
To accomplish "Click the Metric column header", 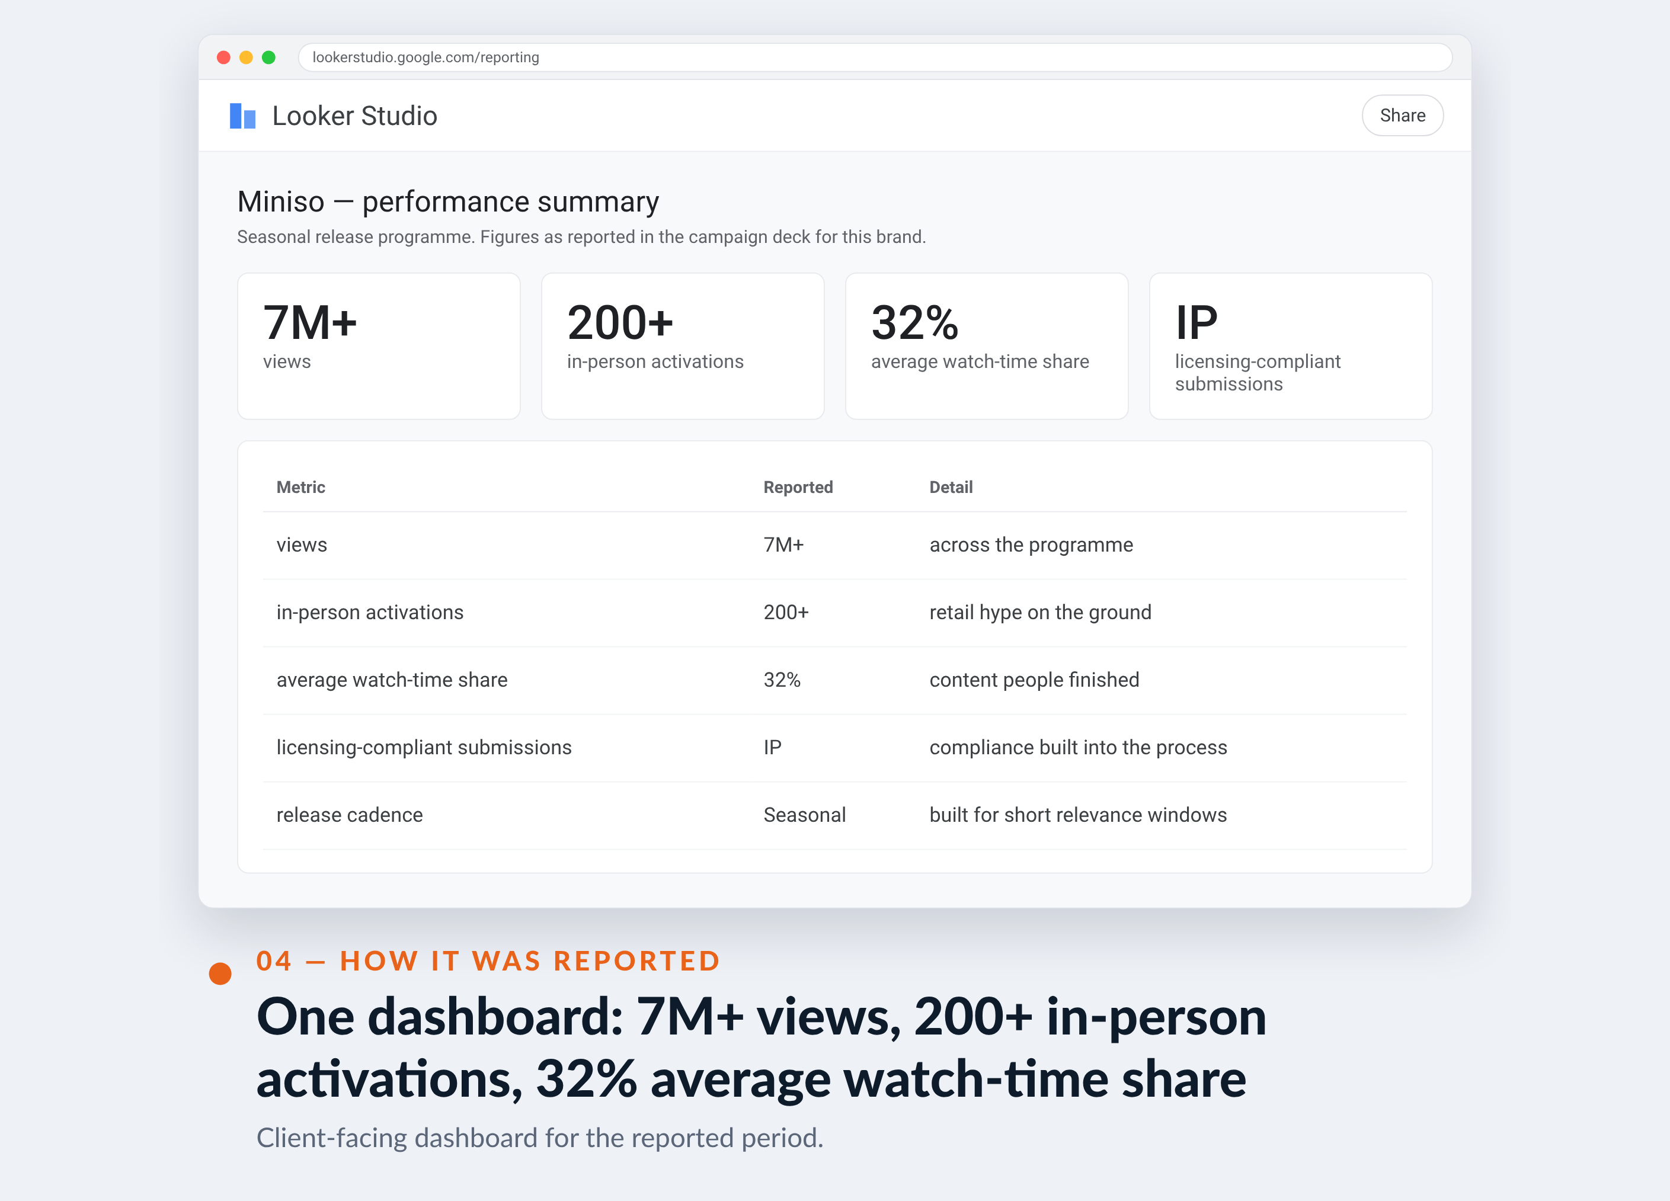I will [300, 486].
